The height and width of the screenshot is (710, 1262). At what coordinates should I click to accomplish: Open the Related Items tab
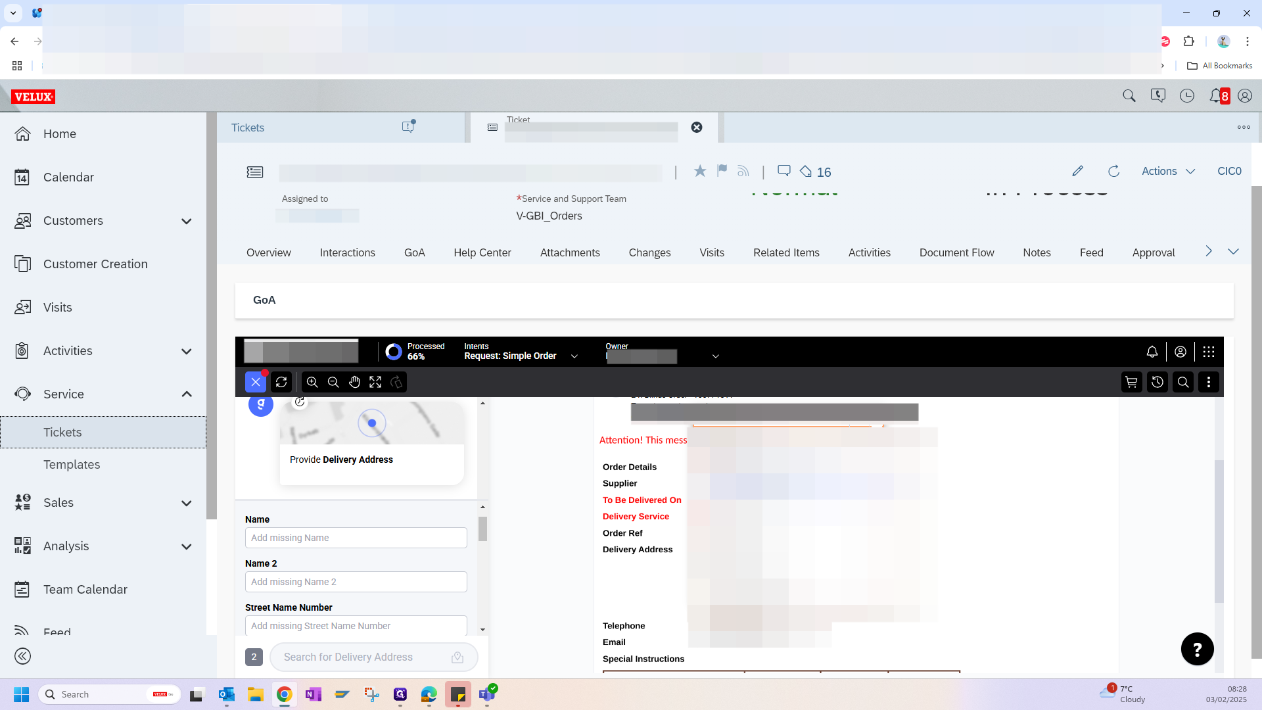pyautogui.click(x=786, y=252)
